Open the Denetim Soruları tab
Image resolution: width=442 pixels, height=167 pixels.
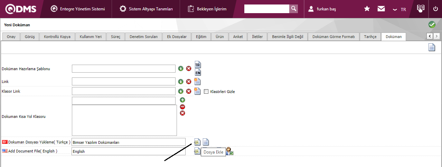[x=143, y=37]
